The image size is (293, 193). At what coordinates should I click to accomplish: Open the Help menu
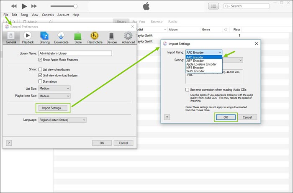coord(76,15)
